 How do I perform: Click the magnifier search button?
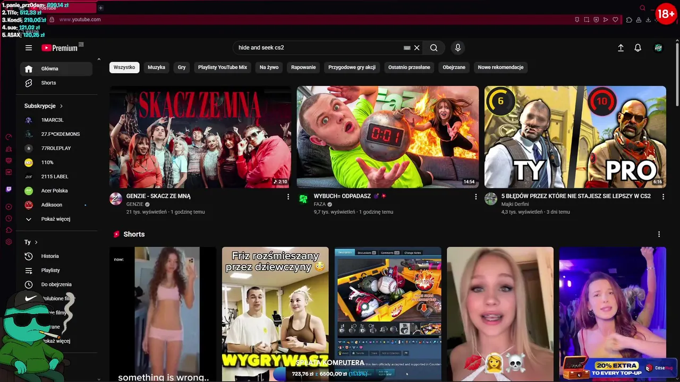pos(434,48)
